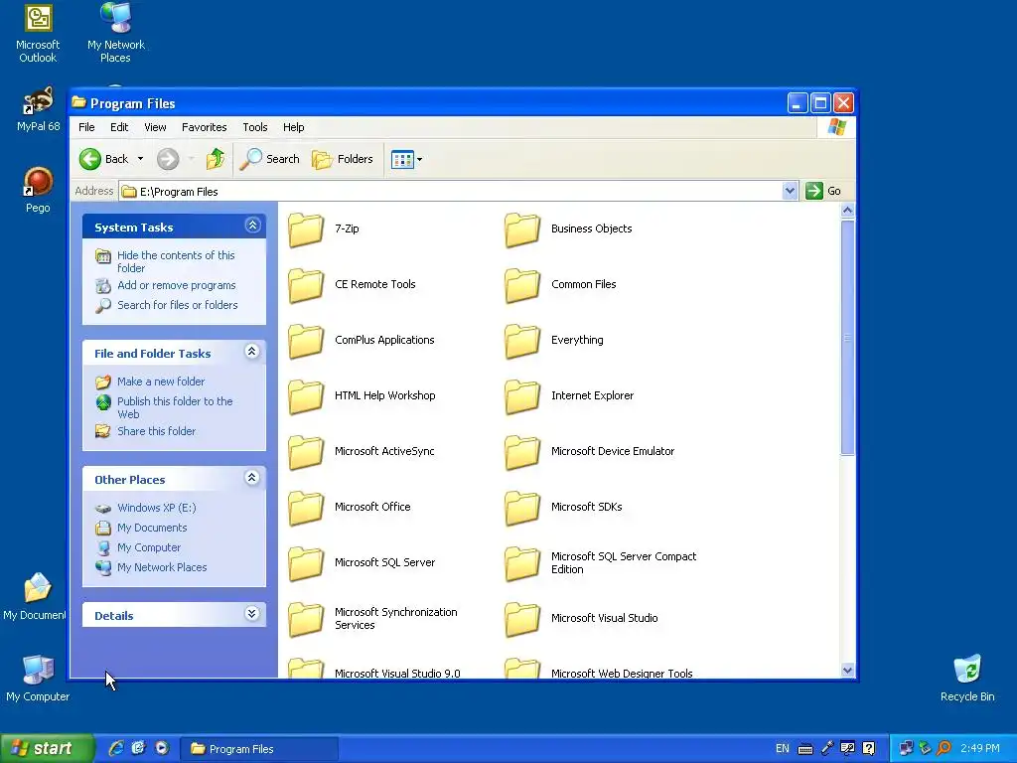The image size is (1017, 763).
Task: Click Add or remove programs link
Action: click(177, 285)
